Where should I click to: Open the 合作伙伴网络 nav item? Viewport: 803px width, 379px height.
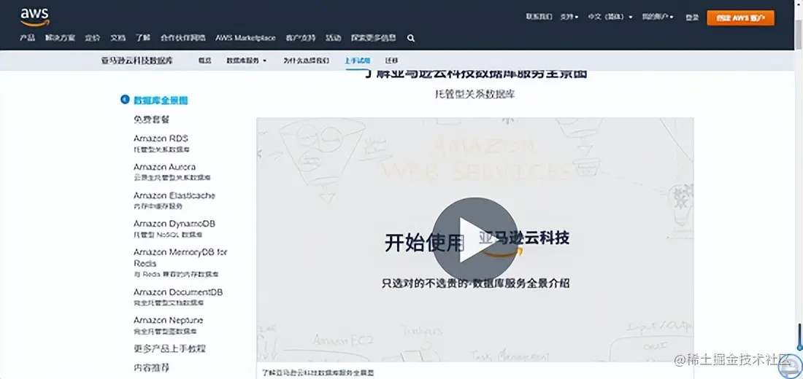[182, 38]
